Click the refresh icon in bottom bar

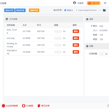pyautogui.click(x=108, y=106)
